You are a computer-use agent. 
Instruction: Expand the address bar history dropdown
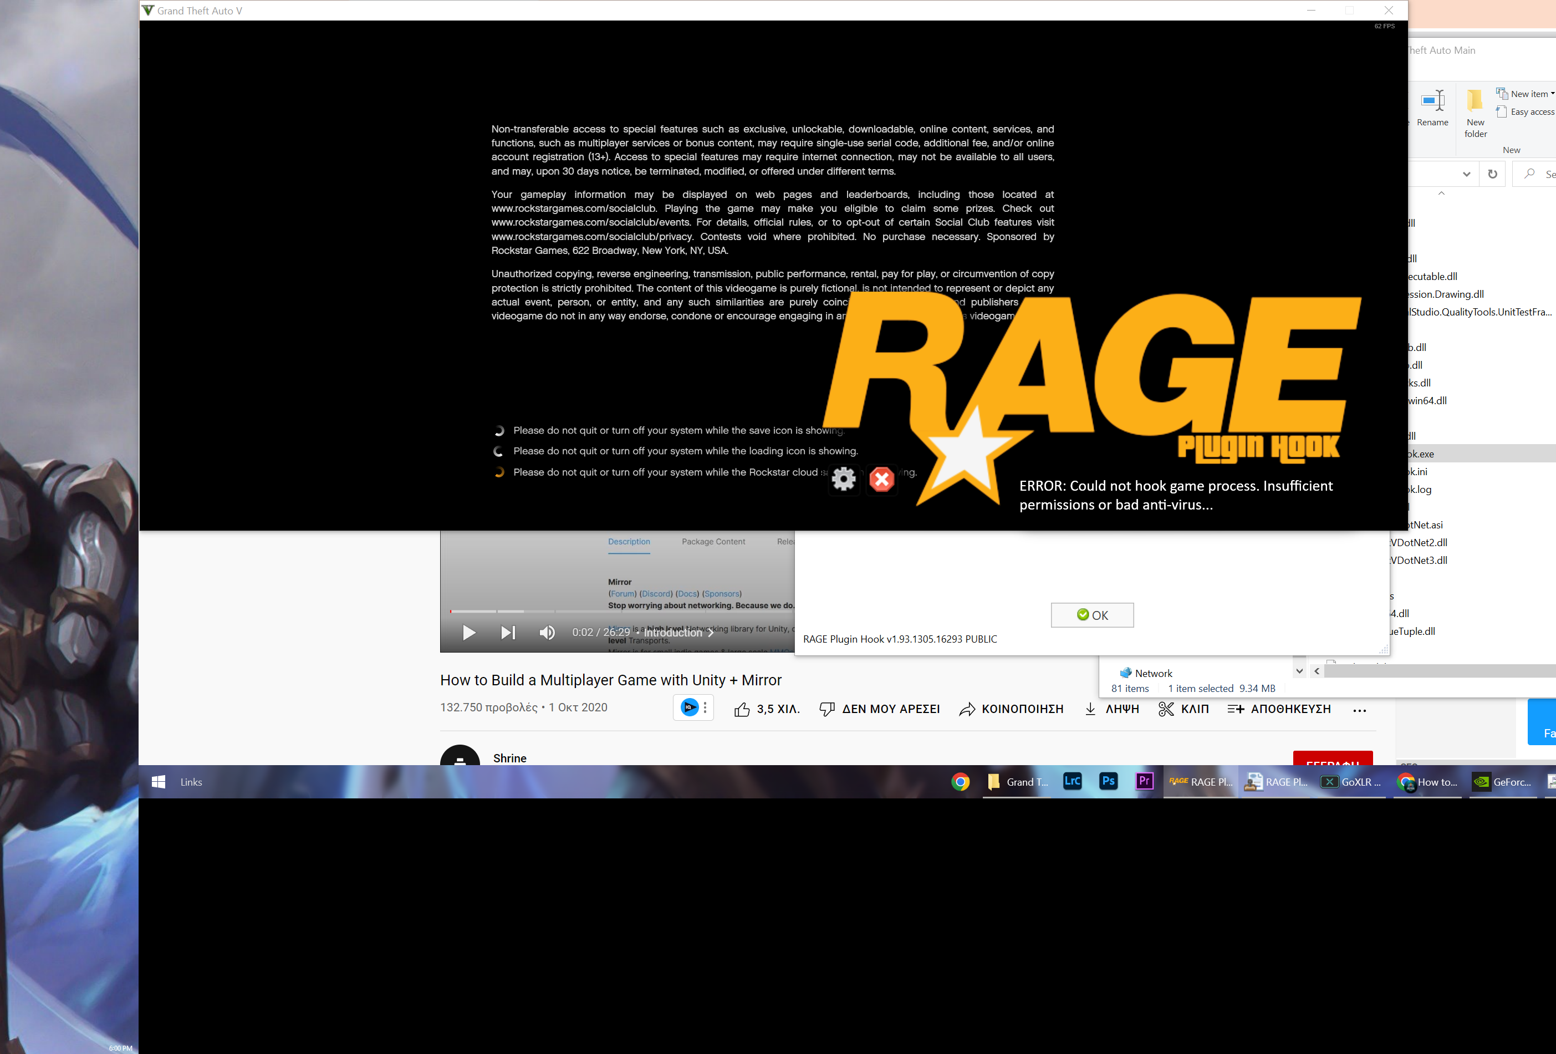click(1466, 174)
